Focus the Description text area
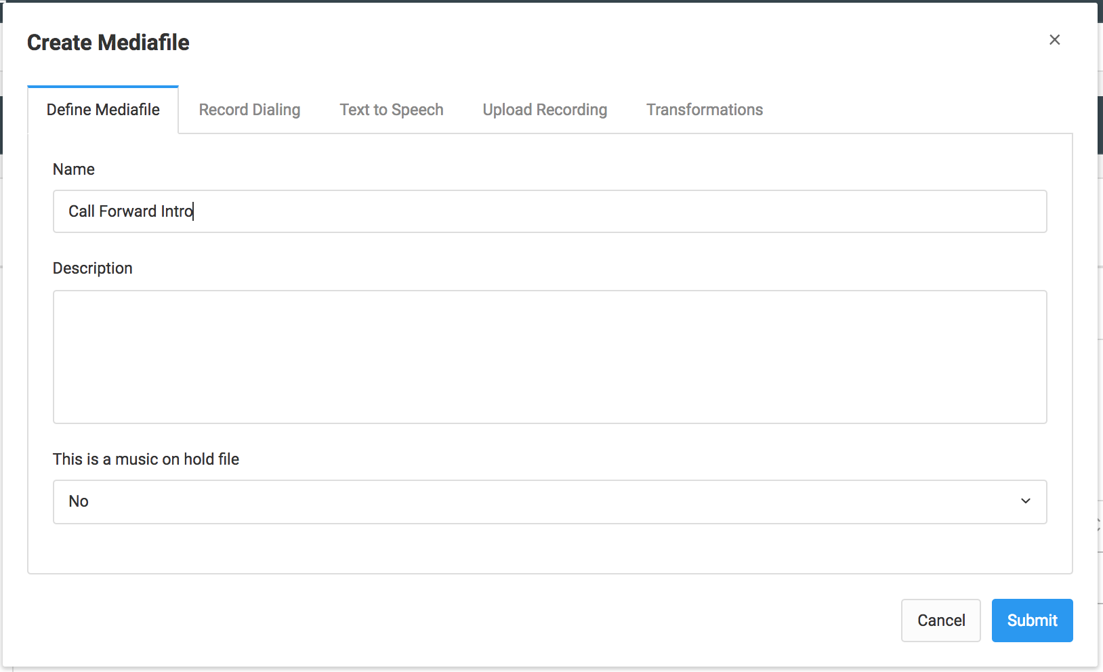Viewport: 1103px width, 672px height. [550, 357]
